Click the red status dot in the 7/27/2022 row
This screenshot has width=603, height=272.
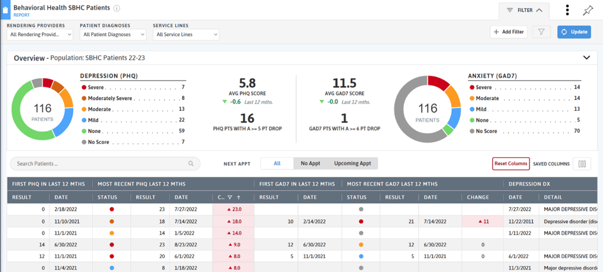[112, 209]
